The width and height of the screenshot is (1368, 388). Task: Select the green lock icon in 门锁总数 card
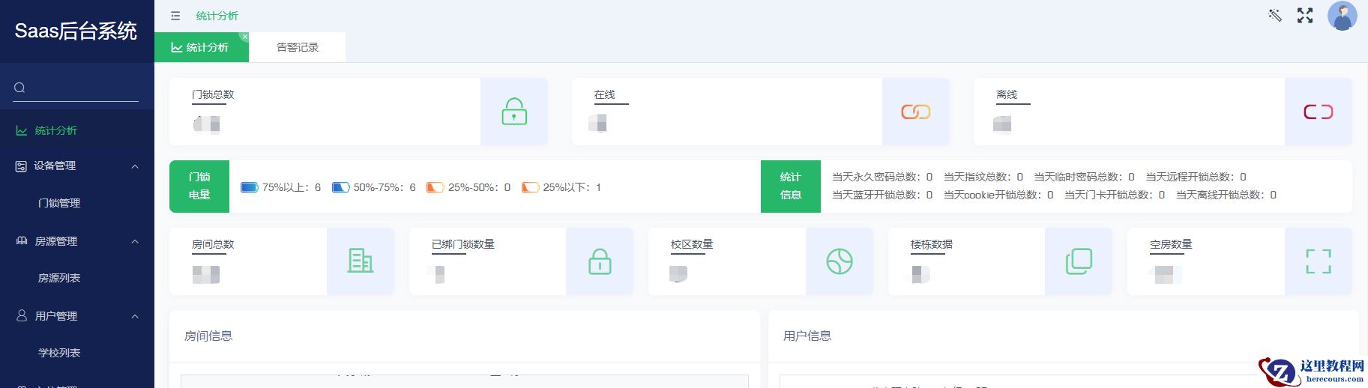(x=514, y=112)
